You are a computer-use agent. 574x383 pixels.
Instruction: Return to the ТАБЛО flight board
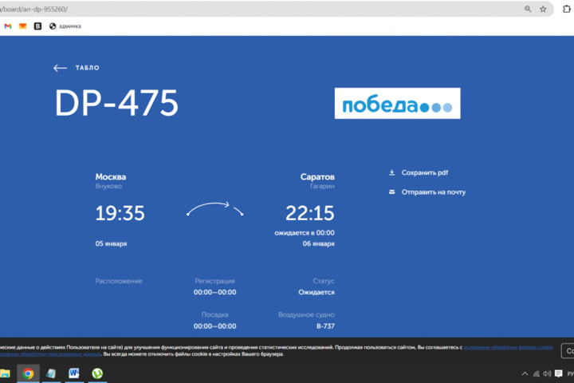point(87,68)
